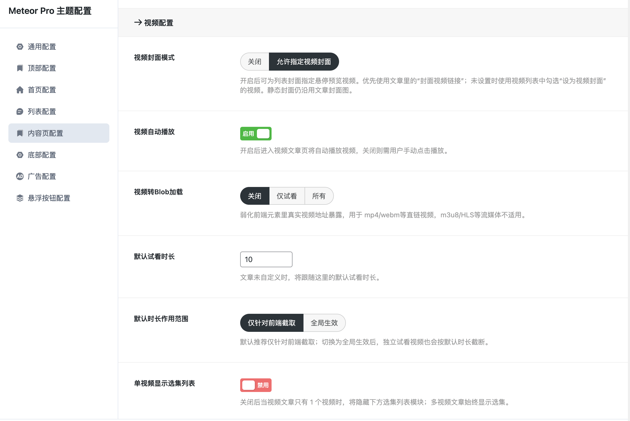Click the AD icon beside 广告配置
This screenshot has width=630, height=421.
20,177
